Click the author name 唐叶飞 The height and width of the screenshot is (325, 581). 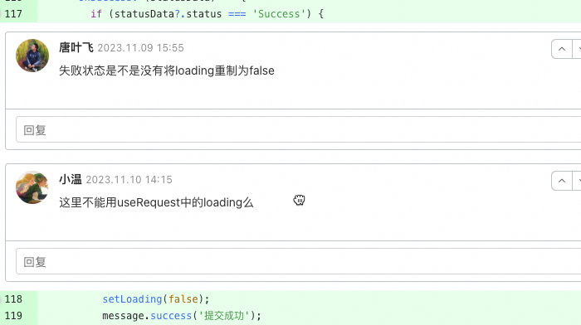click(x=76, y=48)
